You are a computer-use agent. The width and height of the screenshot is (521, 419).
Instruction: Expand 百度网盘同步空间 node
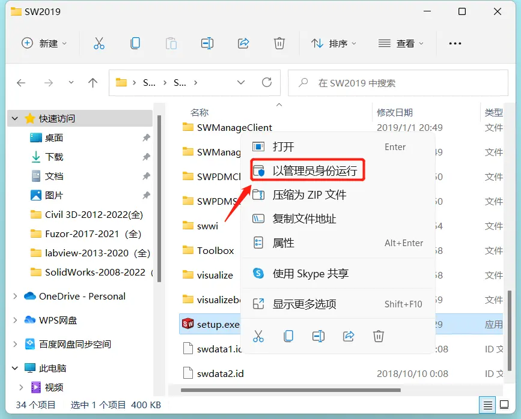(x=15, y=344)
